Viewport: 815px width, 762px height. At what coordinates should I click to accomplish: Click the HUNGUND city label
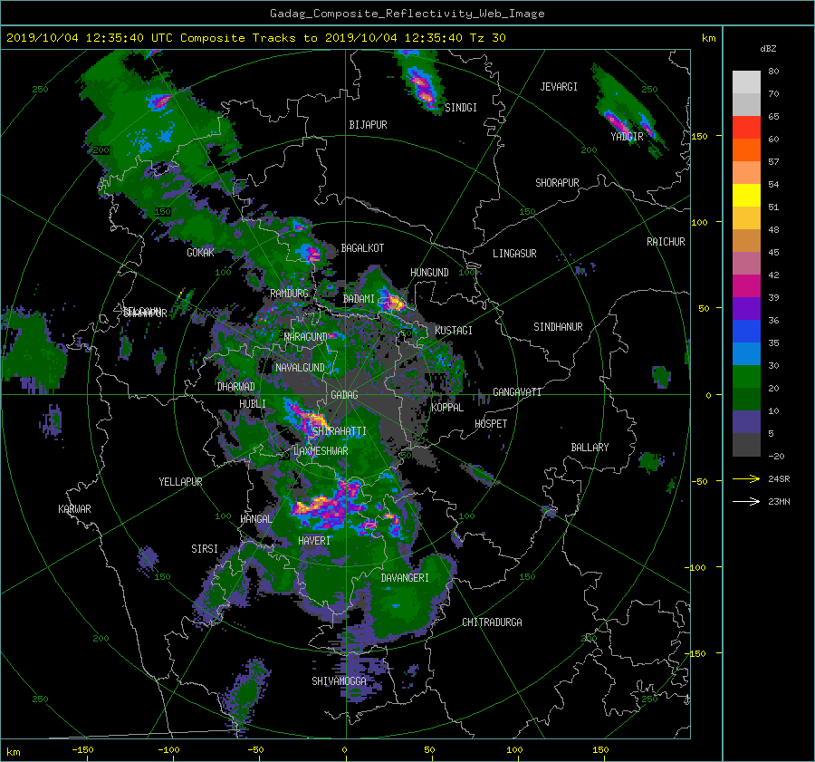(429, 273)
